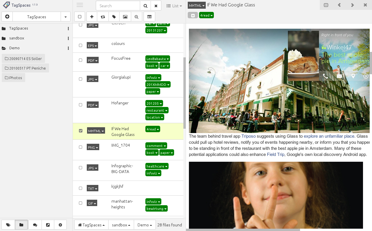This screenshot has width=372, height=231.
Task: Switch to the folder locations panel icon
Action: coord(21,225)
